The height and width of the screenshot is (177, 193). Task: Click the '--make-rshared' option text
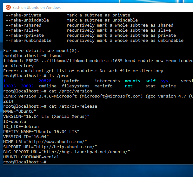coord(23,25)
